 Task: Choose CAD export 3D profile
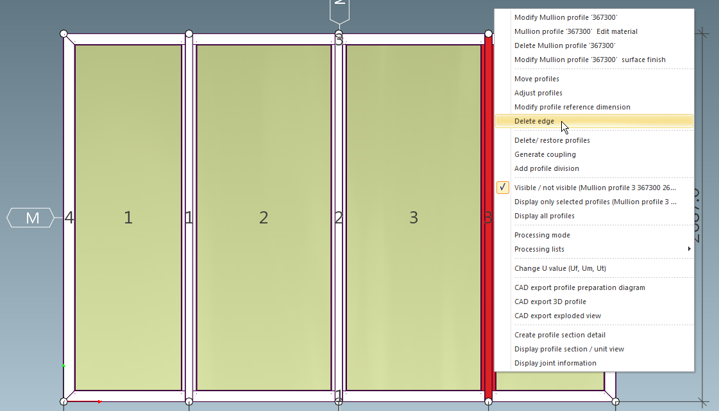[x=550, y=302]
